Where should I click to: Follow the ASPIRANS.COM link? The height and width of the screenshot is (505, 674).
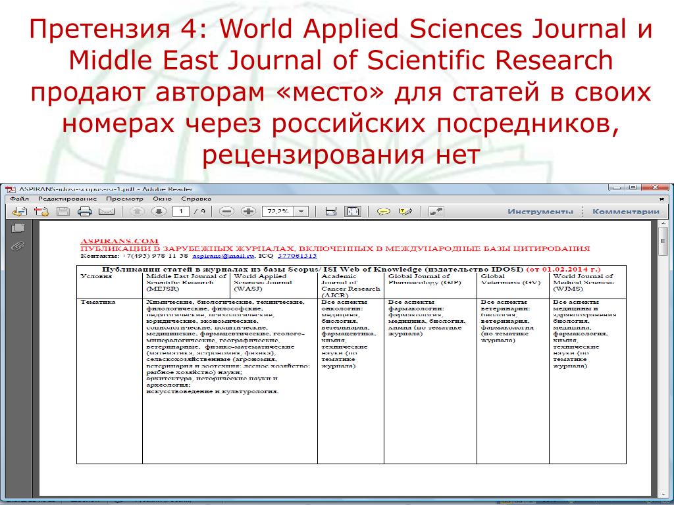click(120, 241)
